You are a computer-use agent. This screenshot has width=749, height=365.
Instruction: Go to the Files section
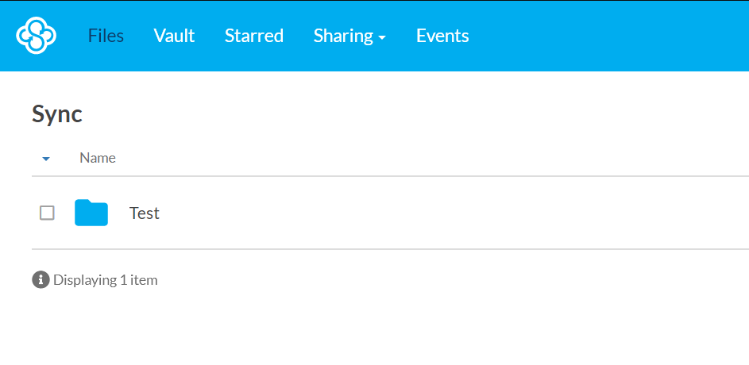tap(106, 36)
